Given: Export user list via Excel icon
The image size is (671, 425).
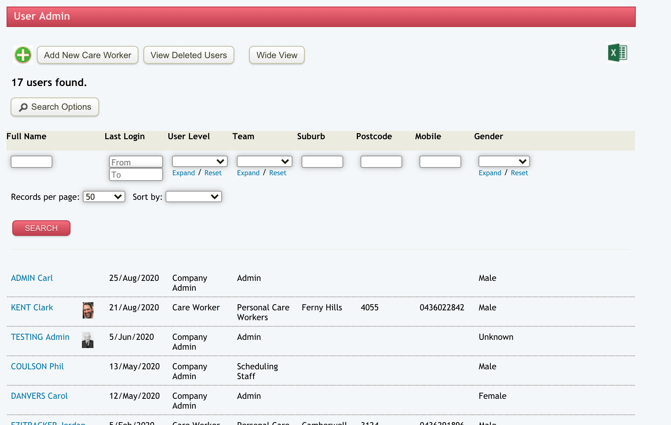Looking at the screenshot, I should pyautogui.click(x=617, y=53).
